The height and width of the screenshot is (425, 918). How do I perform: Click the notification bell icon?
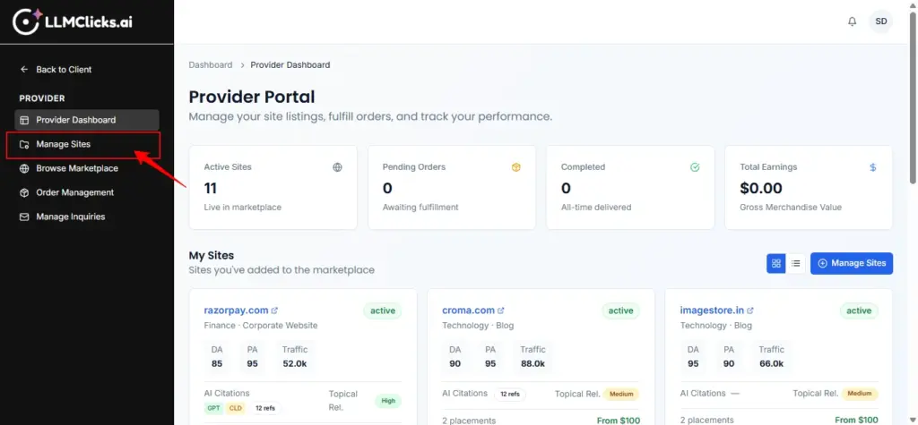point(852,21)
